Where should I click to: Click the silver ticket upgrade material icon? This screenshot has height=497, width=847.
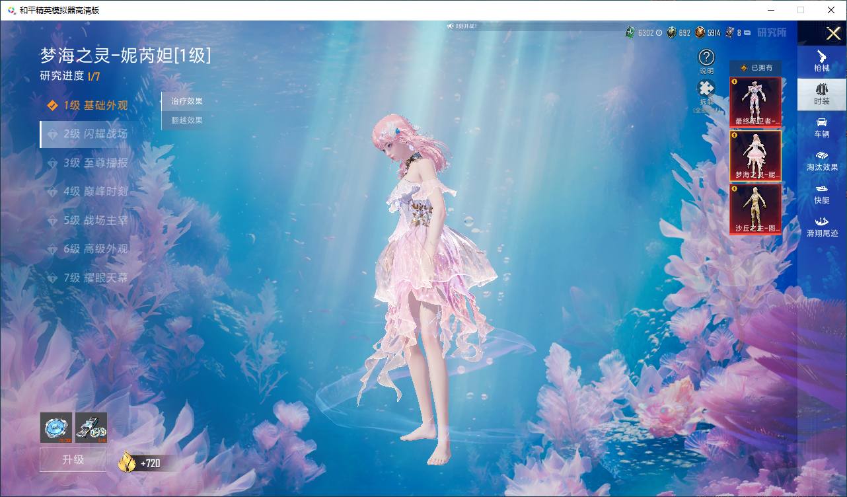[91, 428]
